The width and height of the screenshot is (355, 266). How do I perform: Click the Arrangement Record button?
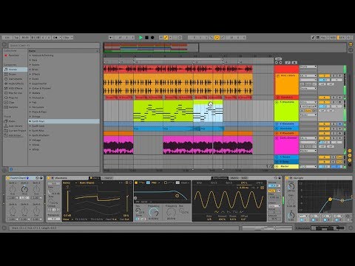152,38
